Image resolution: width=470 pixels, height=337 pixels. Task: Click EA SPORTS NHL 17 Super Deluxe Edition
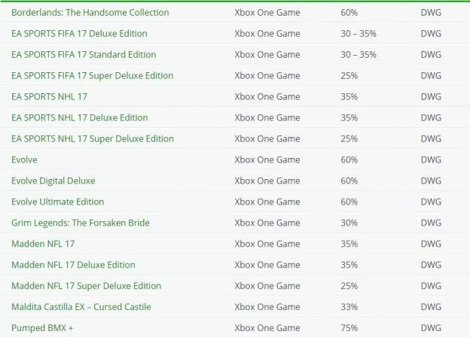93,139
